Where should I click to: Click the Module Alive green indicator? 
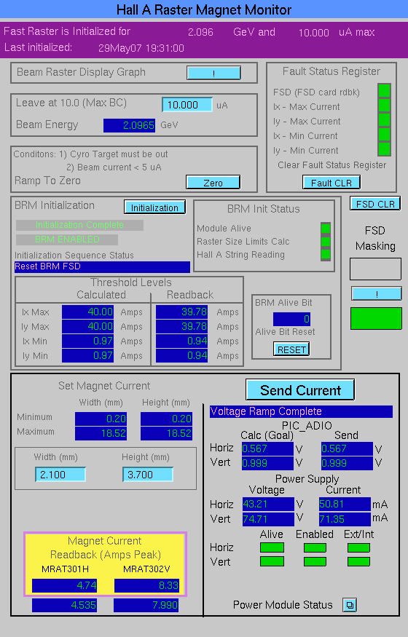pyautogui.click(x=326, y=228)
